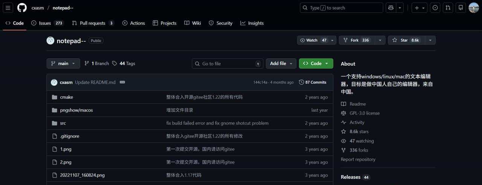The image size is (482, 185).
Task: Open the hamburger navigation menu
Action: click(8, 8)
